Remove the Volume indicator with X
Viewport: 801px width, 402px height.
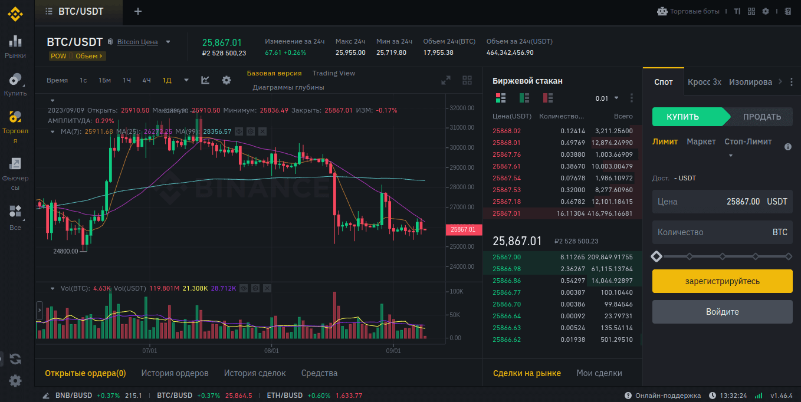[268, 288]
